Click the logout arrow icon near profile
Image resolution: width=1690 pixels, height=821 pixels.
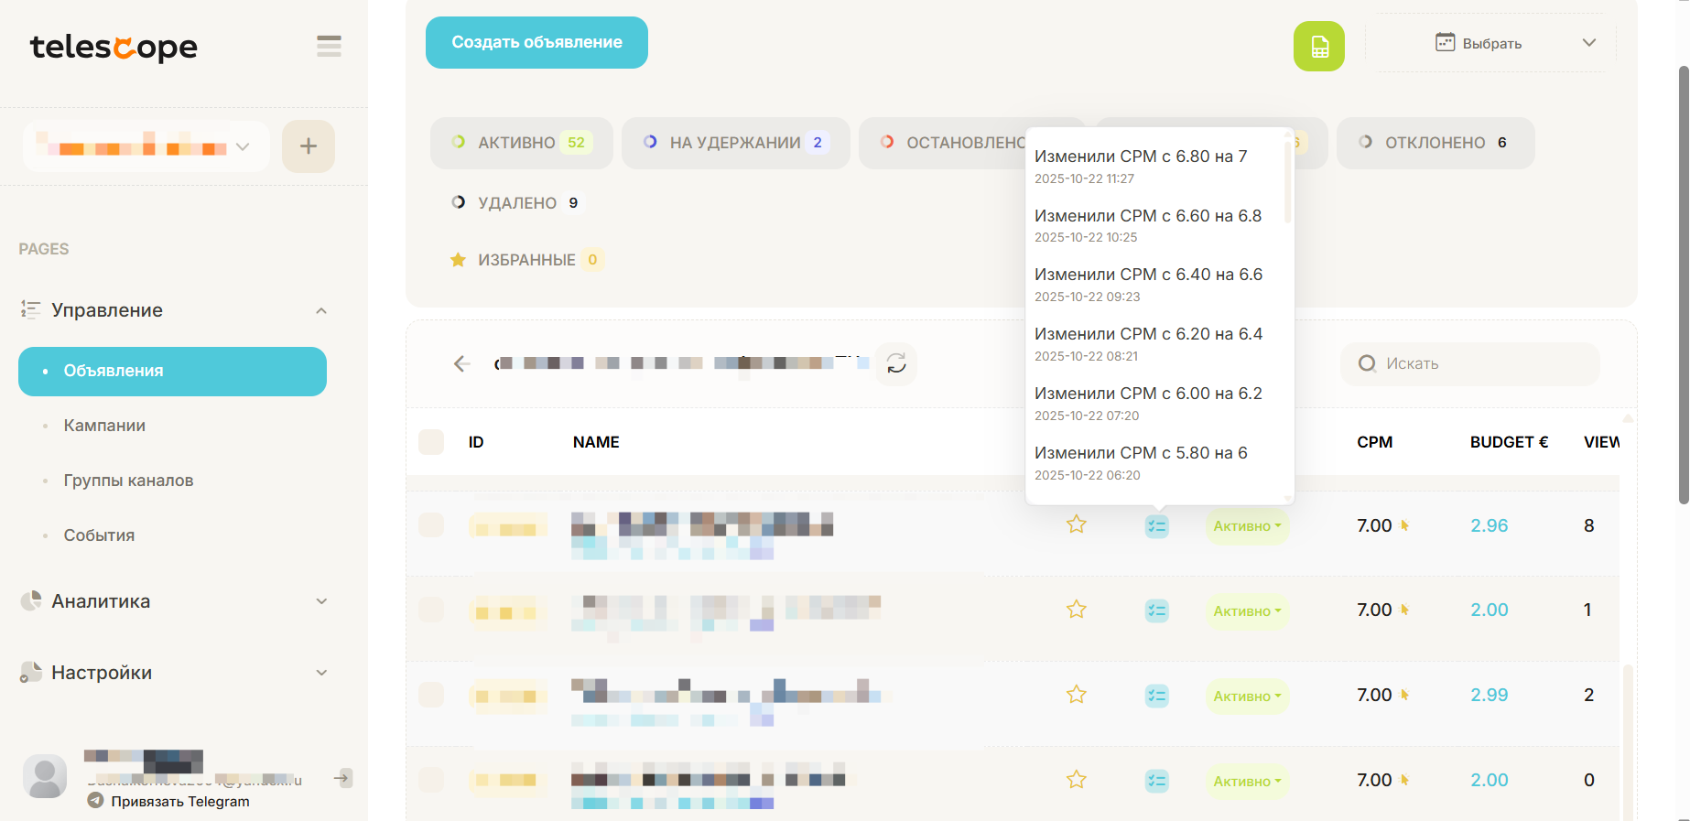coord(342,778)
